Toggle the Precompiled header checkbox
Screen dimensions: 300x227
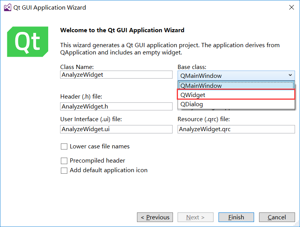[x=64, y=161]
